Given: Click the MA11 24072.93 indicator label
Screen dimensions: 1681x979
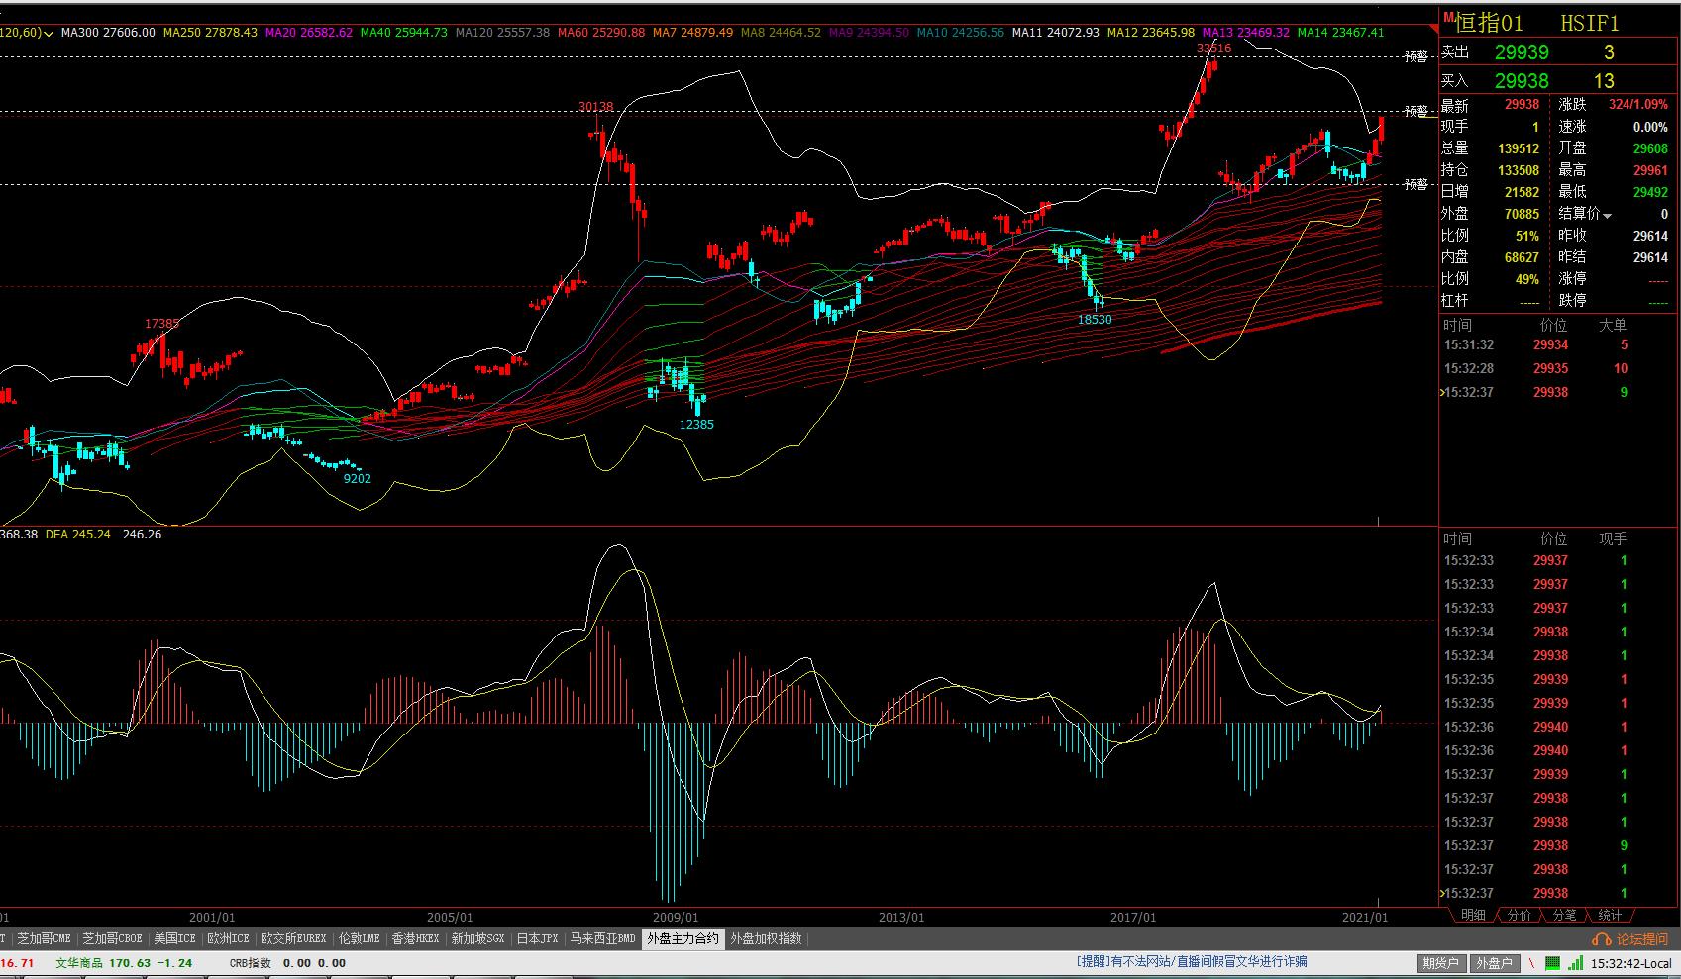Looking at the screenshot, I should [1056, 33].
